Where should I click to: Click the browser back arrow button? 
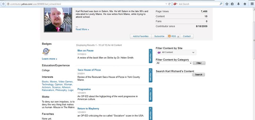point(3,4)
